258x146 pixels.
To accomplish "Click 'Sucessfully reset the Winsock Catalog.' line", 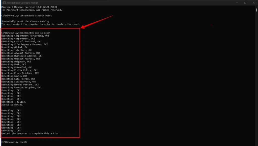I will [x=26, y=21].
